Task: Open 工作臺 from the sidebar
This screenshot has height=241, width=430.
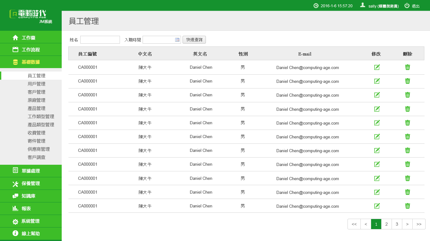Action: pos(28,38)
